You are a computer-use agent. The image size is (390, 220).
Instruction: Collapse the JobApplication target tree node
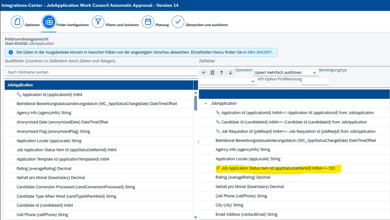click(206, 103)
